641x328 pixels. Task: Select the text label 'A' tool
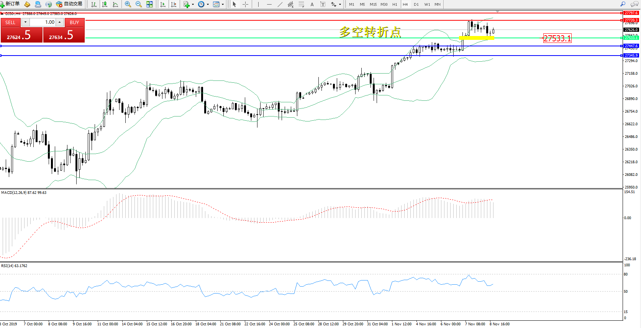point(312,4)
